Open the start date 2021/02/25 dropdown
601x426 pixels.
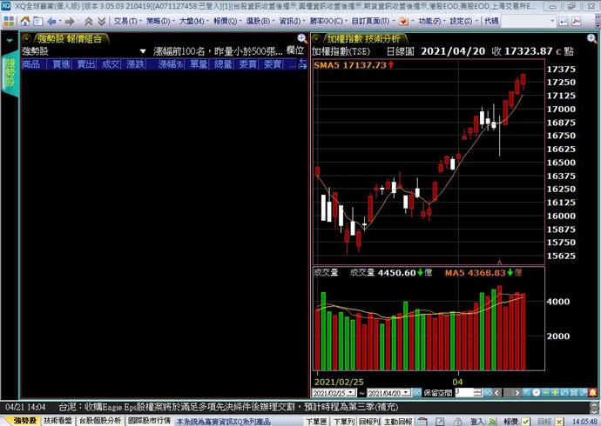pyautogui.click(x=352, y=393)
